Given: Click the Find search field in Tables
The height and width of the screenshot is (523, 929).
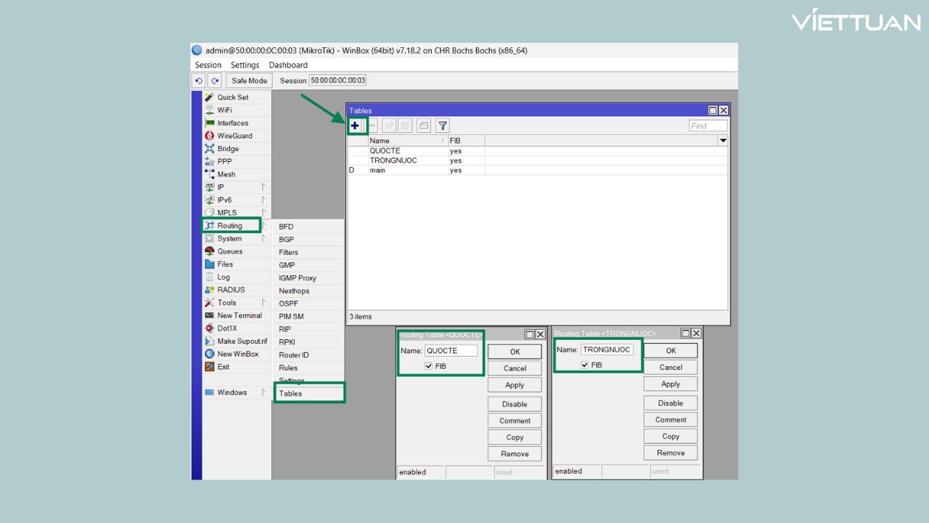Looking at the screenshot, I should coord(708,126).
